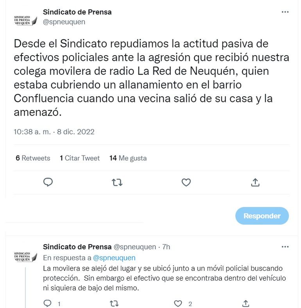
Task: Like the reply tweet with 2 likes
Action: (178, 303)
